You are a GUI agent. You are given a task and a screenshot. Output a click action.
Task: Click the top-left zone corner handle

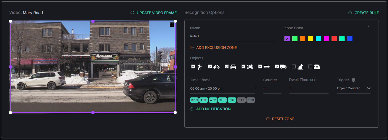[10, 21]
